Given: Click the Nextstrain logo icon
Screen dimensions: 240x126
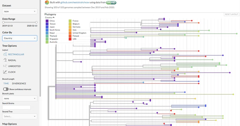Looking at the screenshot, I should [x=47, y=2].
